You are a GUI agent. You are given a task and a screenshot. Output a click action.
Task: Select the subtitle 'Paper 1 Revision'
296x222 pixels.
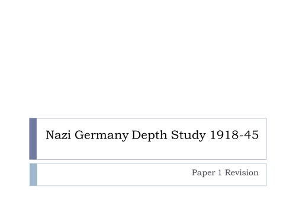click(x=225, y=173)
